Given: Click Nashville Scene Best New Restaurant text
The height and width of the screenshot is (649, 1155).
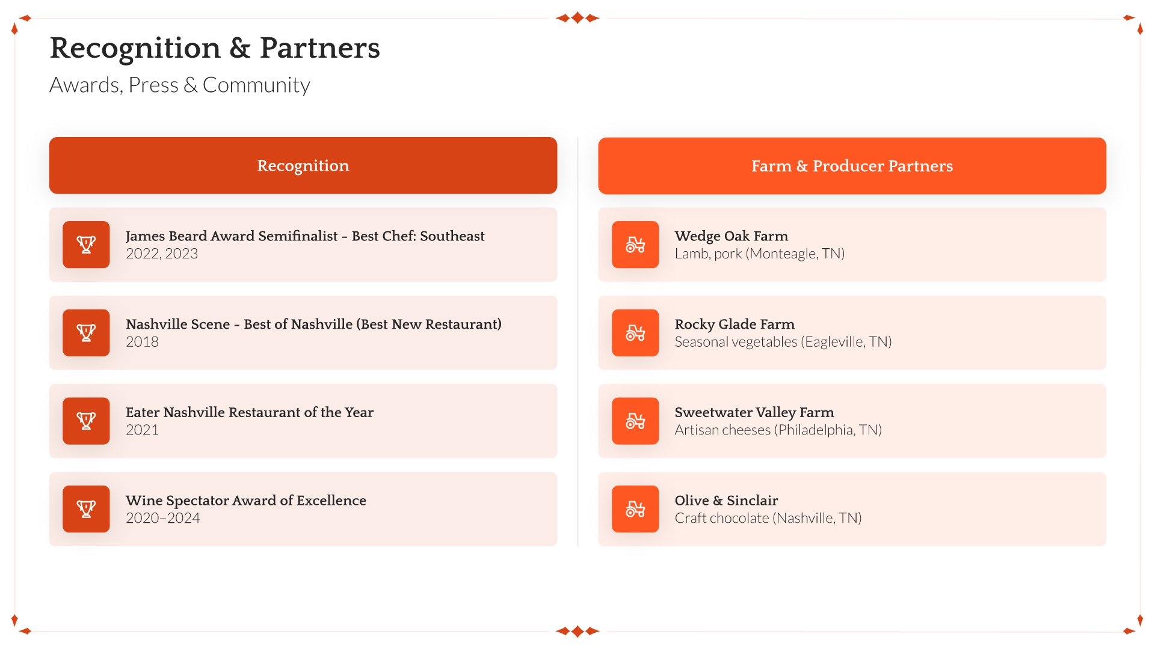Looking at the screenshot, I should 313,324.
